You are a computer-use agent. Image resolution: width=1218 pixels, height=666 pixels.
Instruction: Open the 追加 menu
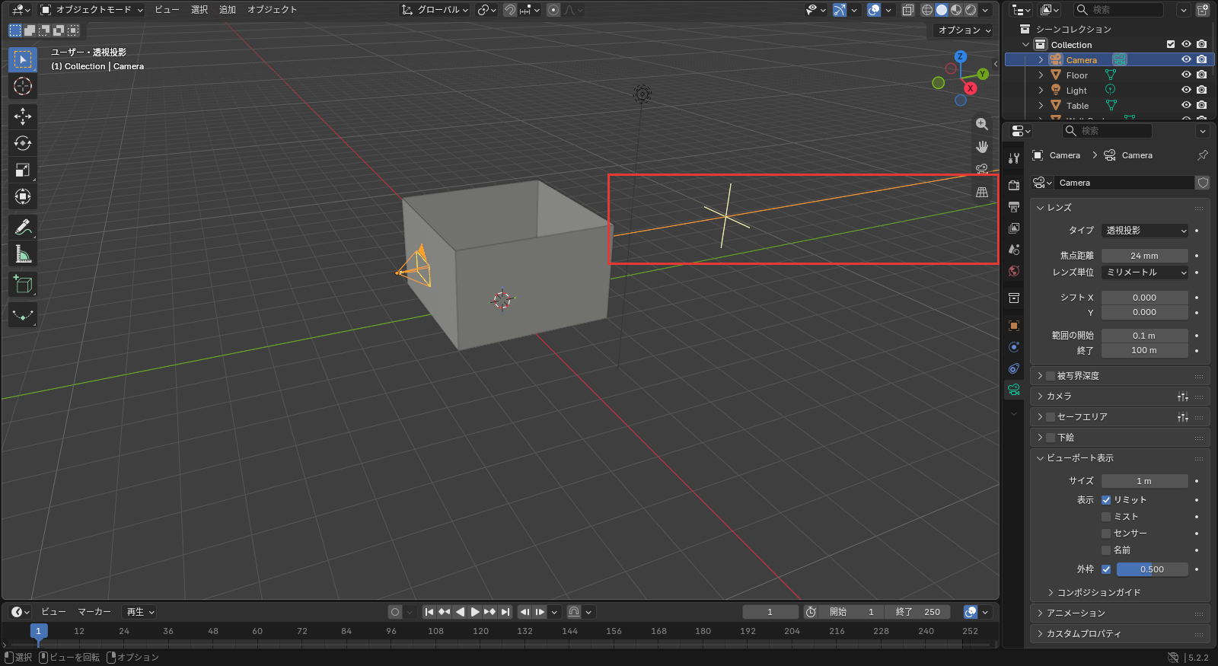point(228,10)
